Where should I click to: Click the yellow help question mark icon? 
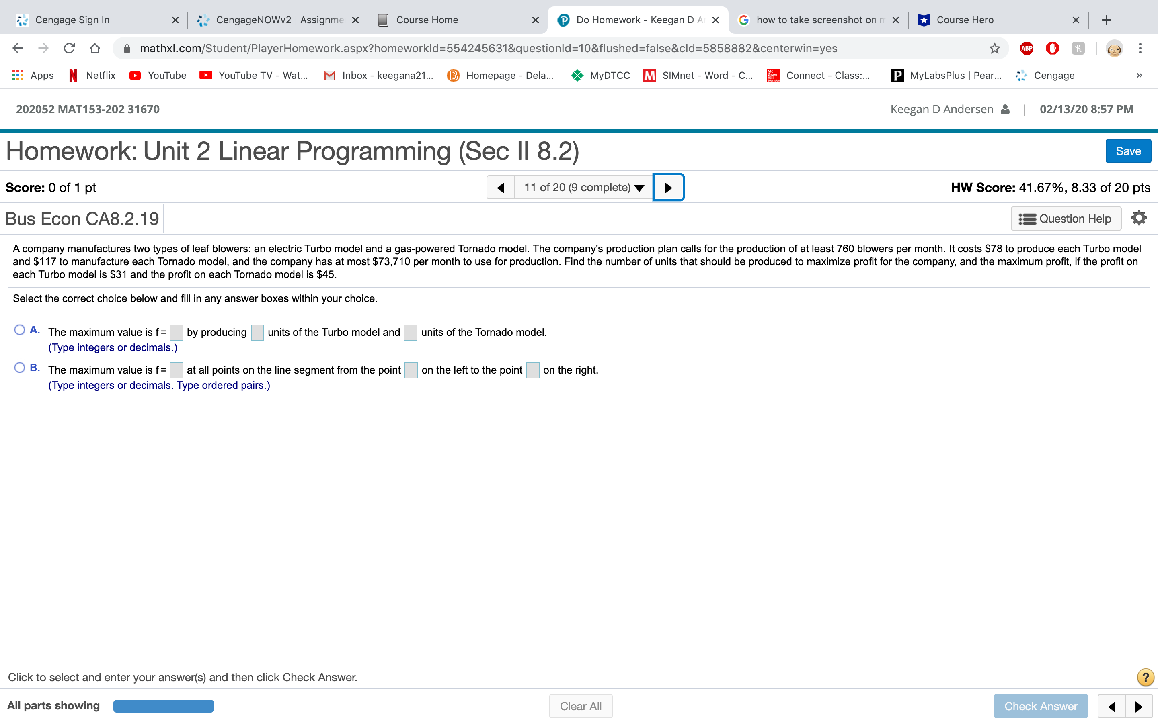point(1145,677)
